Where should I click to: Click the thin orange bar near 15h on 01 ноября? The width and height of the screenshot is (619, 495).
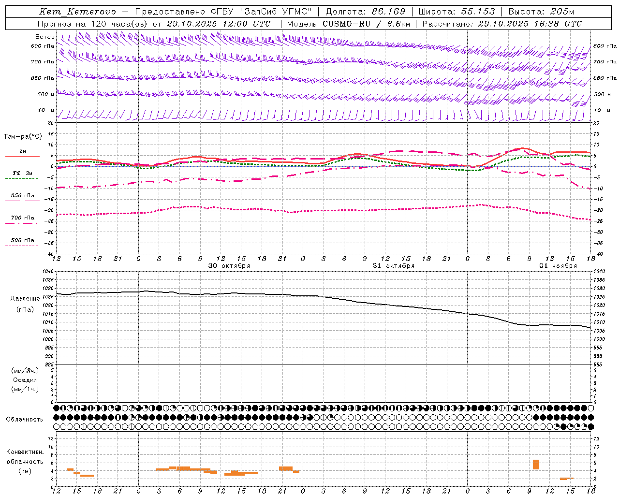click(x=567, y=479)
